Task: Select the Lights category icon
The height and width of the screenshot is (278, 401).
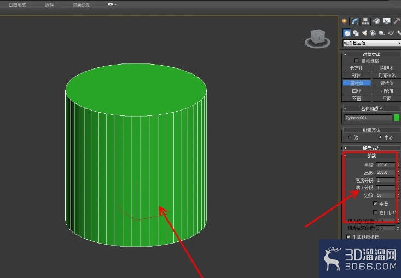Action: [x=364, y=33]
